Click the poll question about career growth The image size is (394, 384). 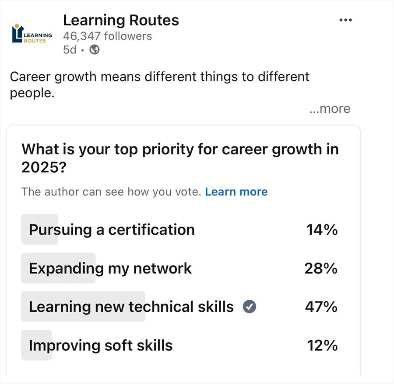click(180, 158)
